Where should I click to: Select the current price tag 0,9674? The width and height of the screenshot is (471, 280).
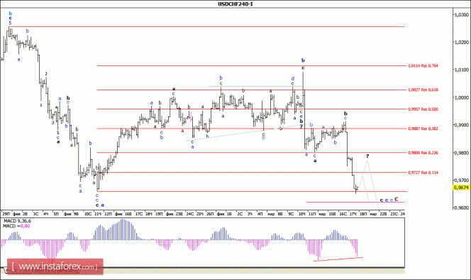461,188
